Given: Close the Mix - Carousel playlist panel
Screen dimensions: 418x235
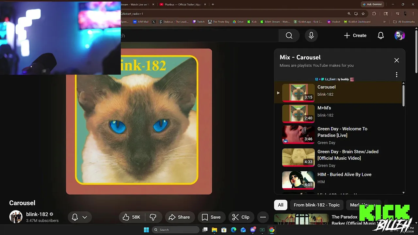Looking at the screenshot, I should click(x=396, y=60).
